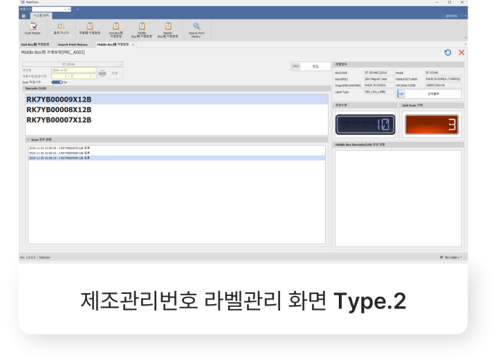Click the Ver. 1.0.0.0 status bar text
Screen dimensions: 498x363
tap(28, 257)
